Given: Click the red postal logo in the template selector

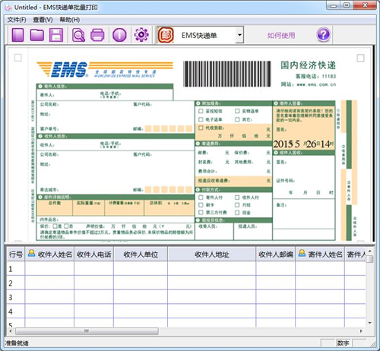Looking at the screenshot, I should click(166, 35).
